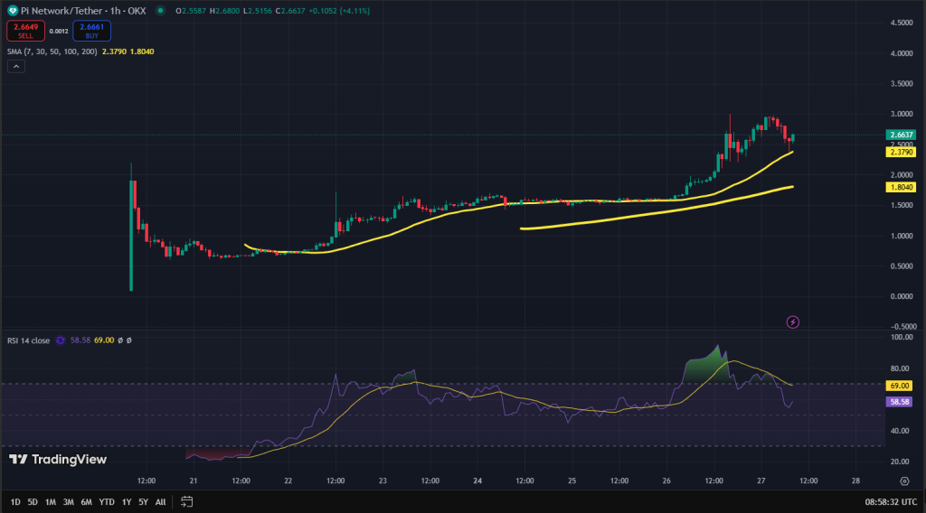Image resolution: width=926 pixels, height=513 pixels.
Task: Click the purple 58.58 RSI axis label
Action: [x=899, y=402]
